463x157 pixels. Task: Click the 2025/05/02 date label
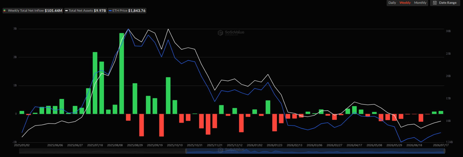coord(22,145)
